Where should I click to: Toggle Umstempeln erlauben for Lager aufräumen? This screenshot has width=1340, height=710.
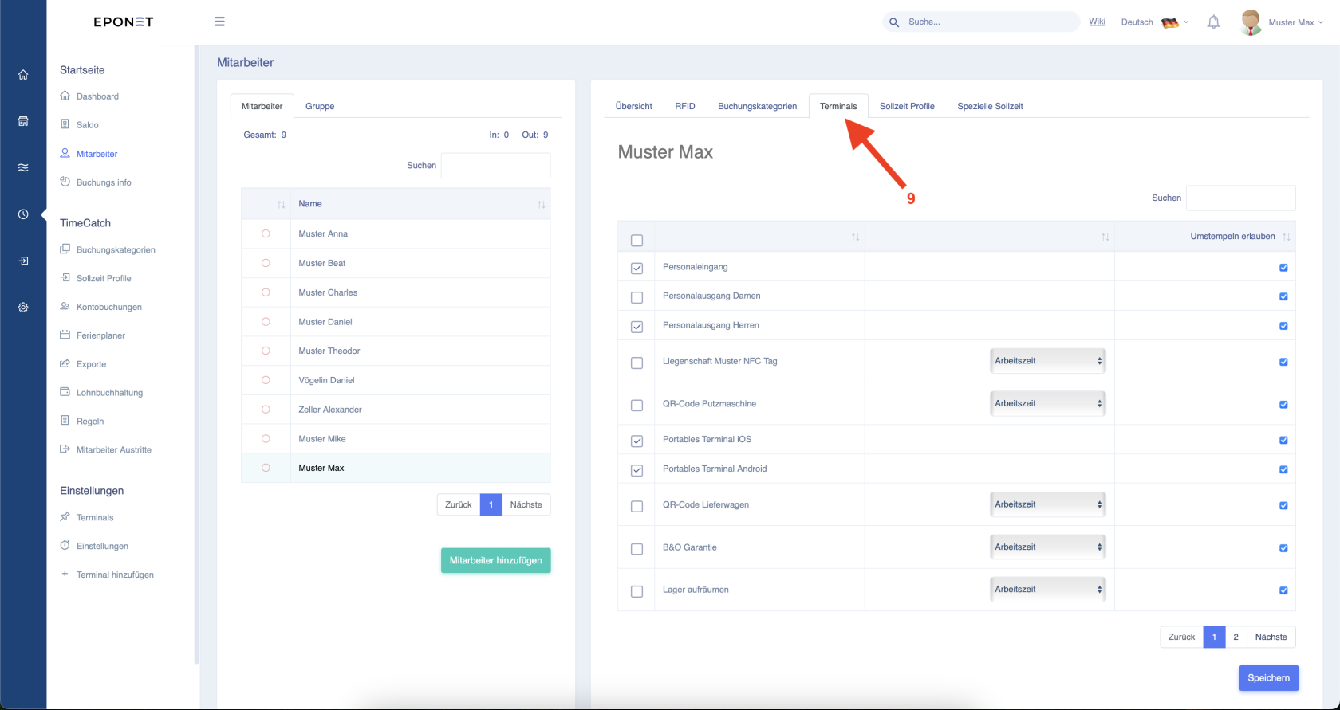(x=1283, y=590)
